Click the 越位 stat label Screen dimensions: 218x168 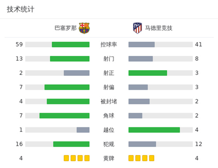[109, 130]
